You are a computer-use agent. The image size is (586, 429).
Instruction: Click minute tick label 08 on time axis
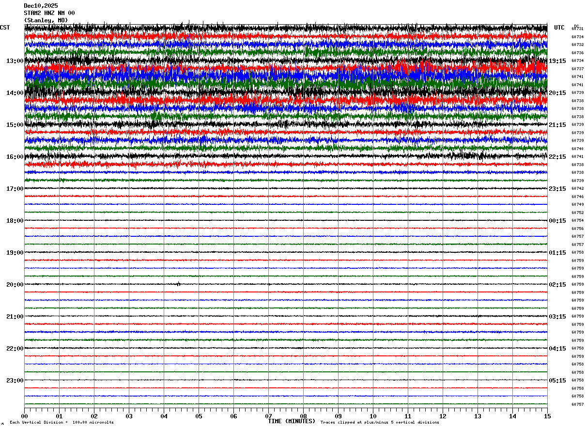click(303, 416)
